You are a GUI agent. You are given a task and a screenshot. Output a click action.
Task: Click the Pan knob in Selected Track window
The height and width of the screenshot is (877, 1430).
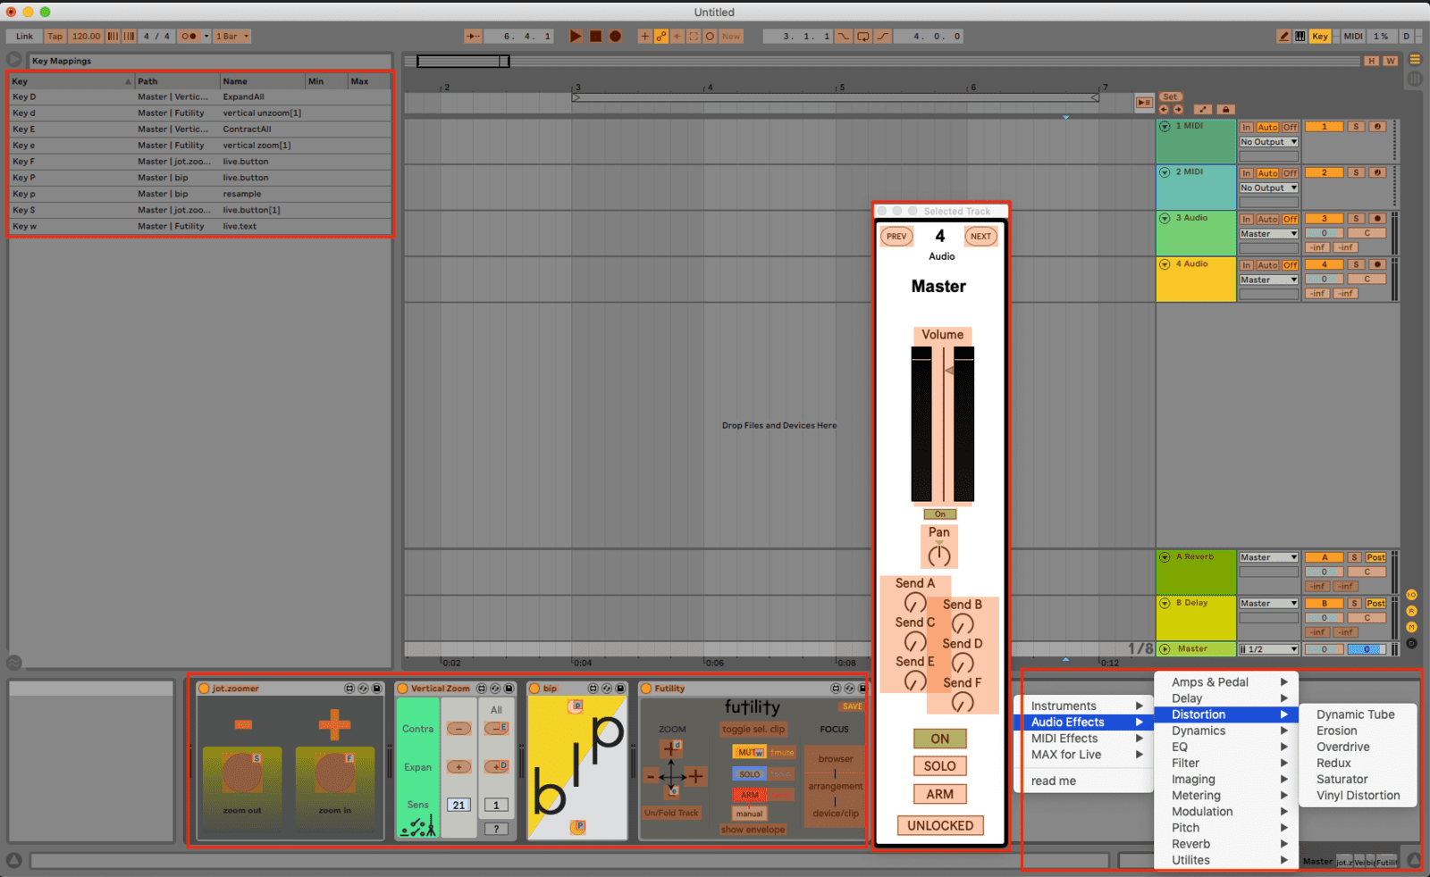point(939,555)
